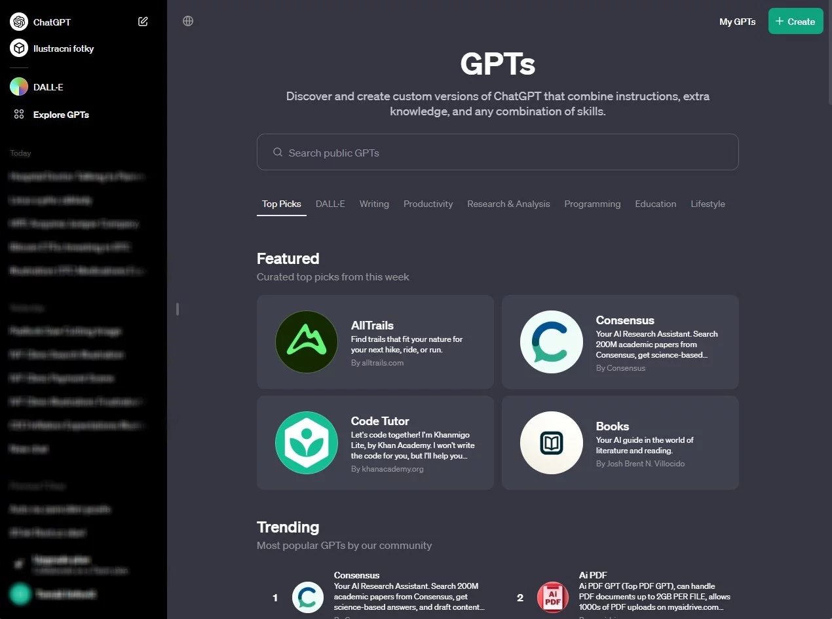The width and height of the screenshot is (832, 619).
Task: Click the Consensus logo in Trending
Action: [x=308, y=597]
